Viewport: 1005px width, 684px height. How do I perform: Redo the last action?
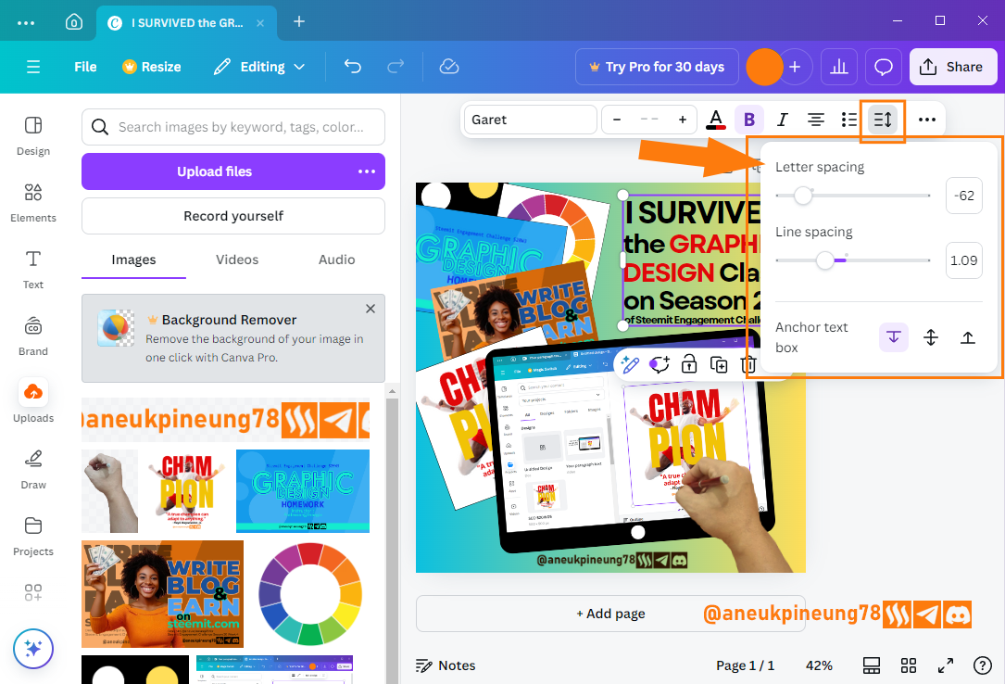tap(396, 67)
